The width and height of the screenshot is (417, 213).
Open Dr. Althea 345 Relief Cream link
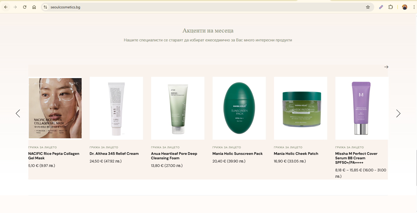click(x=114, y=154)
